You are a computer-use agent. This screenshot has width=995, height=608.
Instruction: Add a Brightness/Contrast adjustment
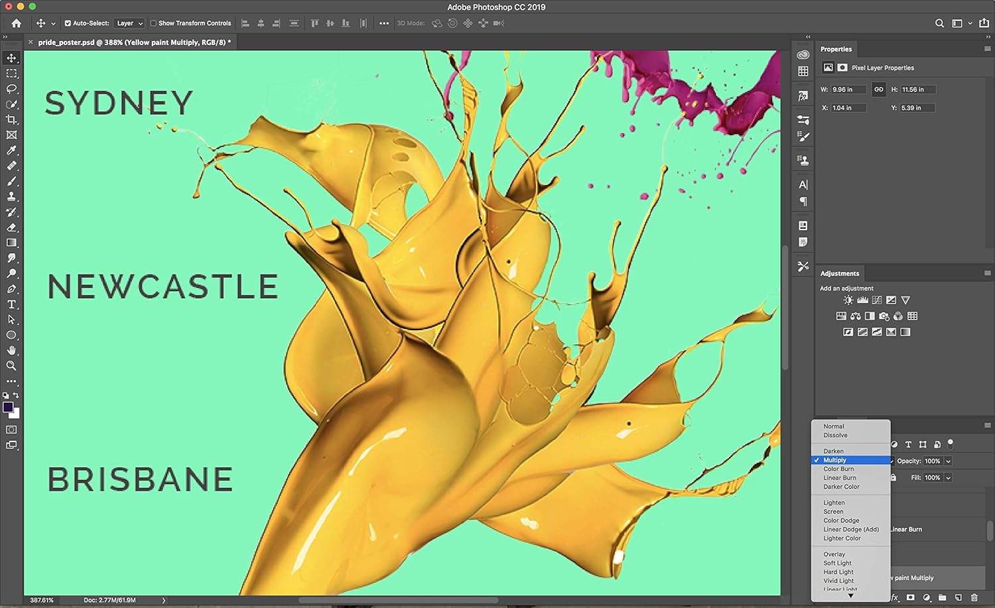(x=848, y=300)
